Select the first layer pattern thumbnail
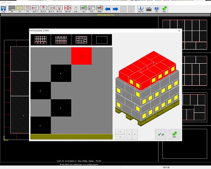The image size is (211, 169). click(41, 40)
